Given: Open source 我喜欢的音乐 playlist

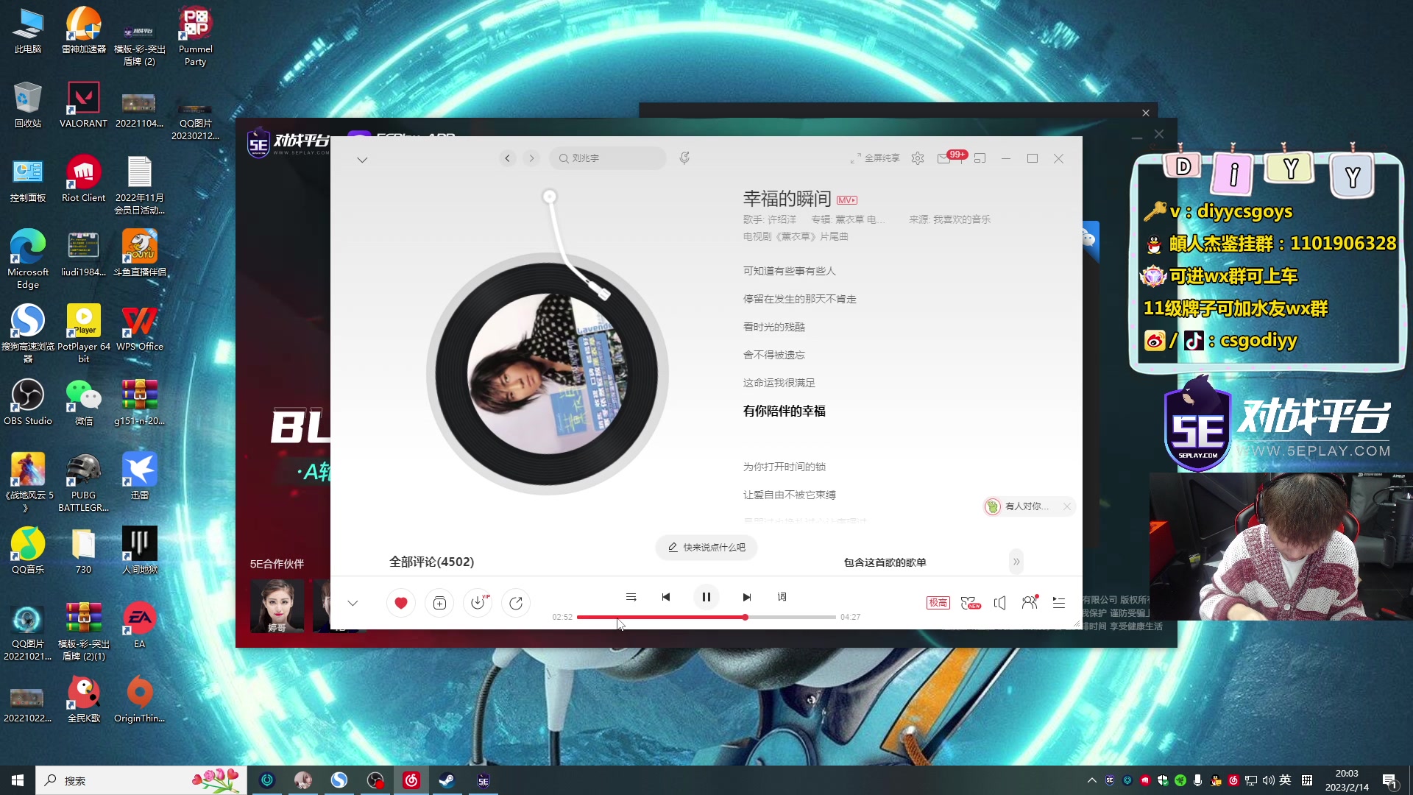Looking at the screenshot, I should (961, 219).
